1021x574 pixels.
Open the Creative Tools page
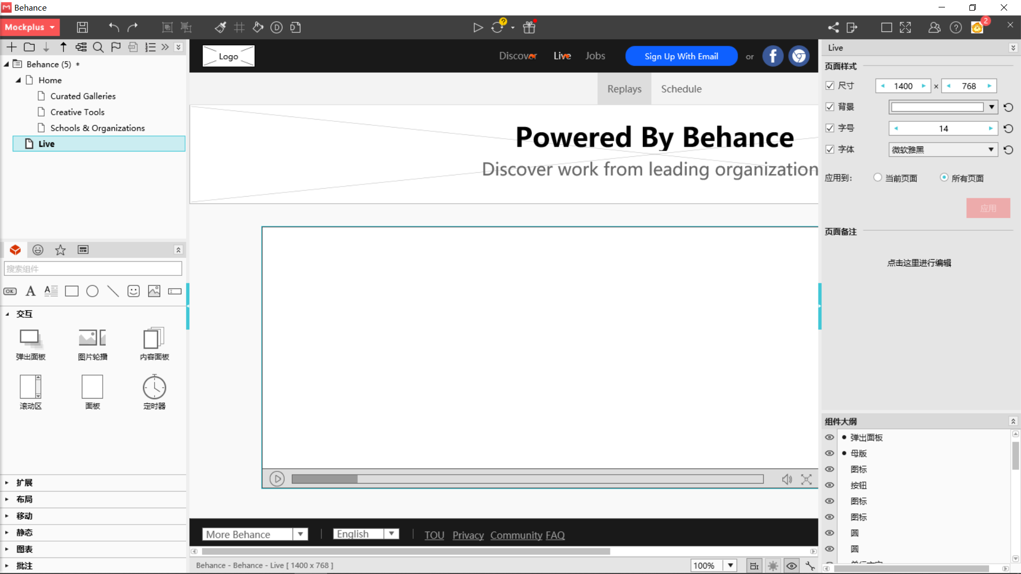77,112
